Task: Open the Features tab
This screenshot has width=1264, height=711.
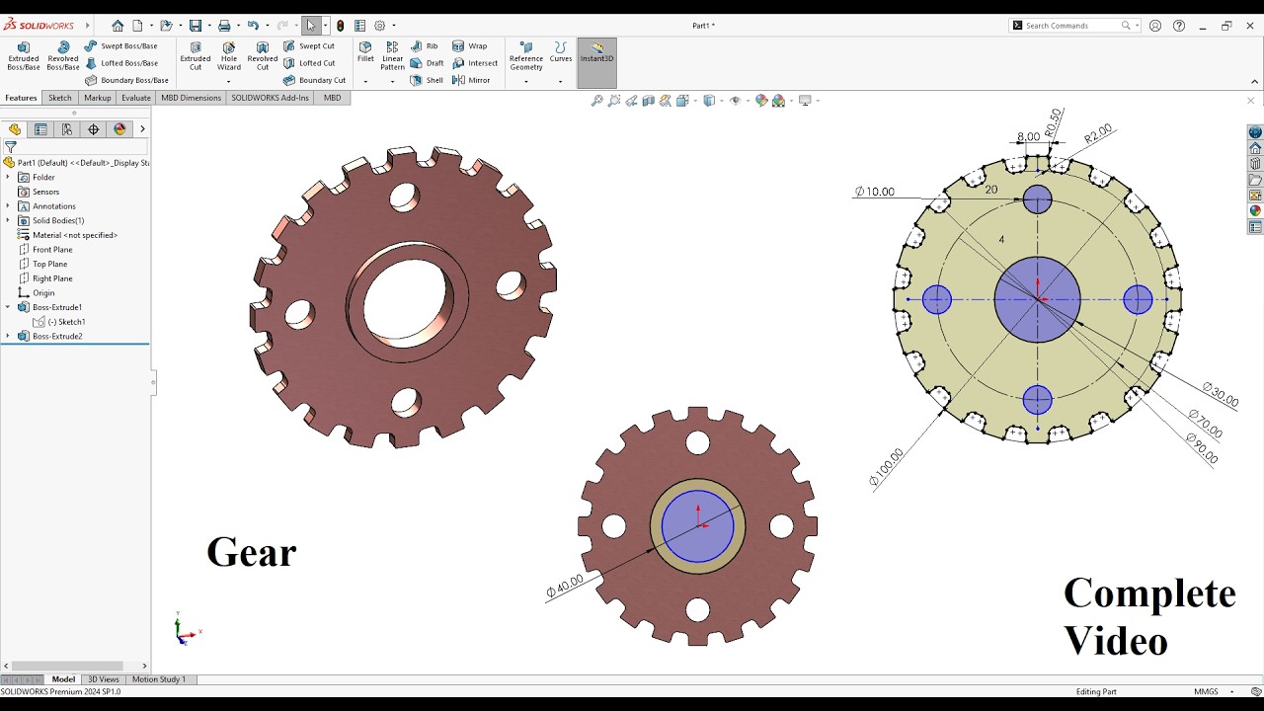Action: tap(21, 98)
